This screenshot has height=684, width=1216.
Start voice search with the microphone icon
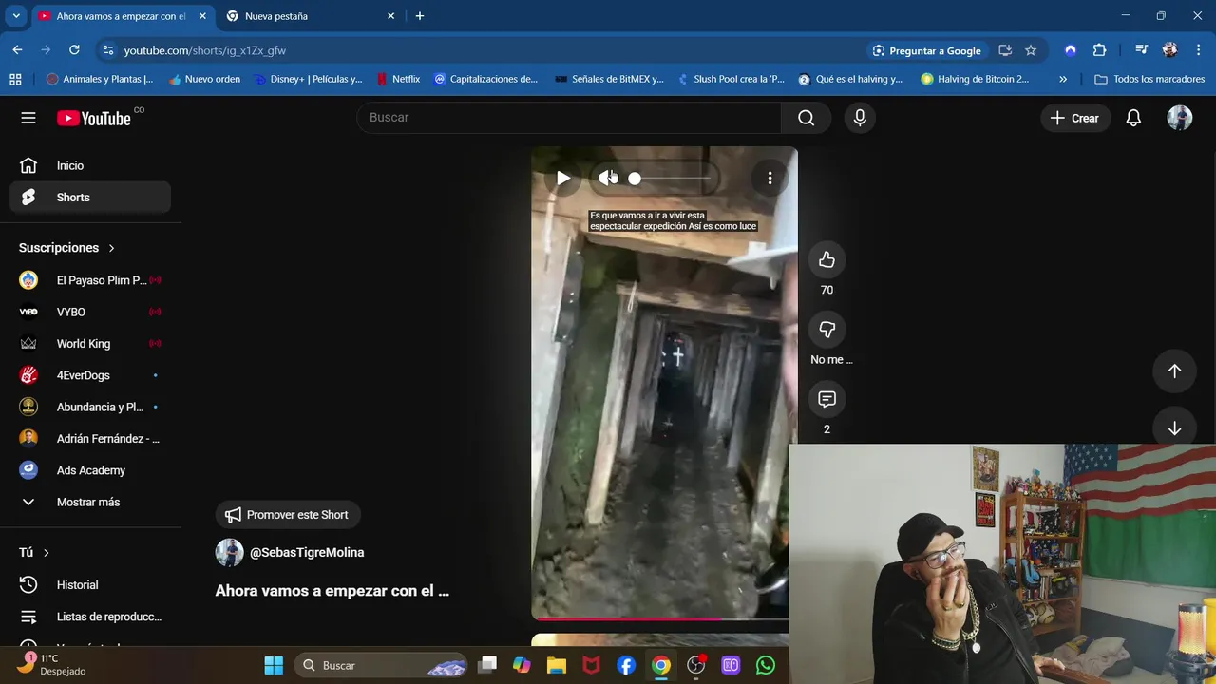(x=860, y=118)
